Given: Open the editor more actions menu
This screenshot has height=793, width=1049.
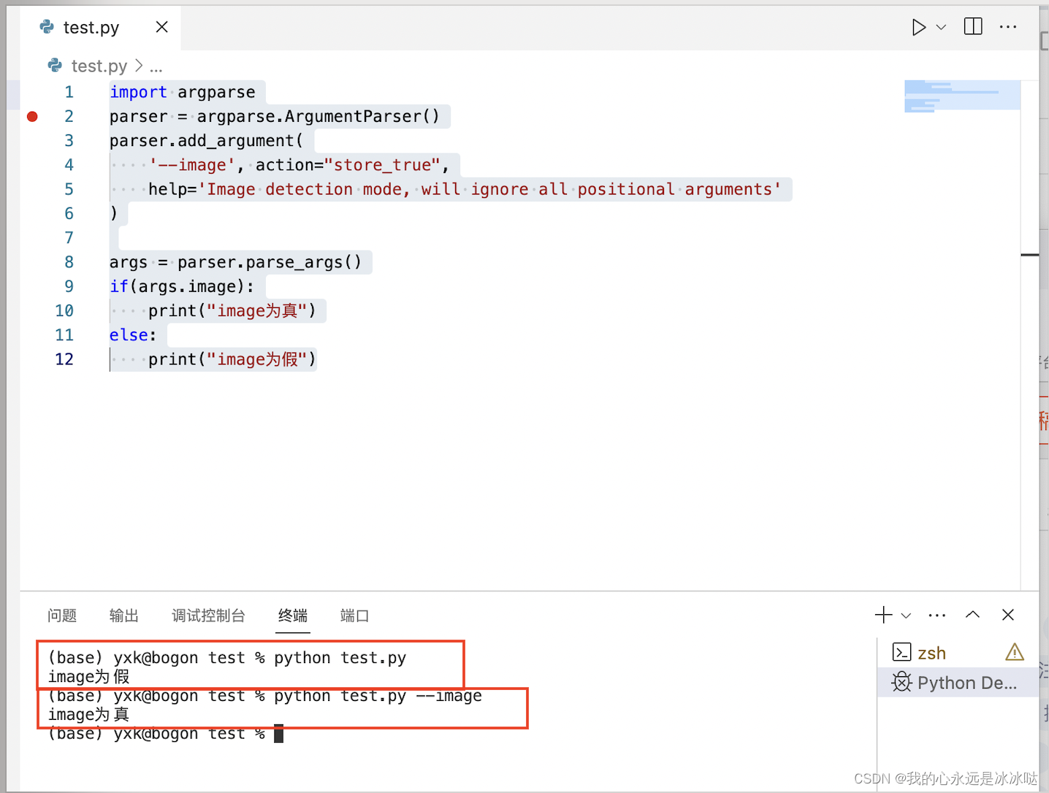Looking at the screenshot, I should coord(1008,26).
